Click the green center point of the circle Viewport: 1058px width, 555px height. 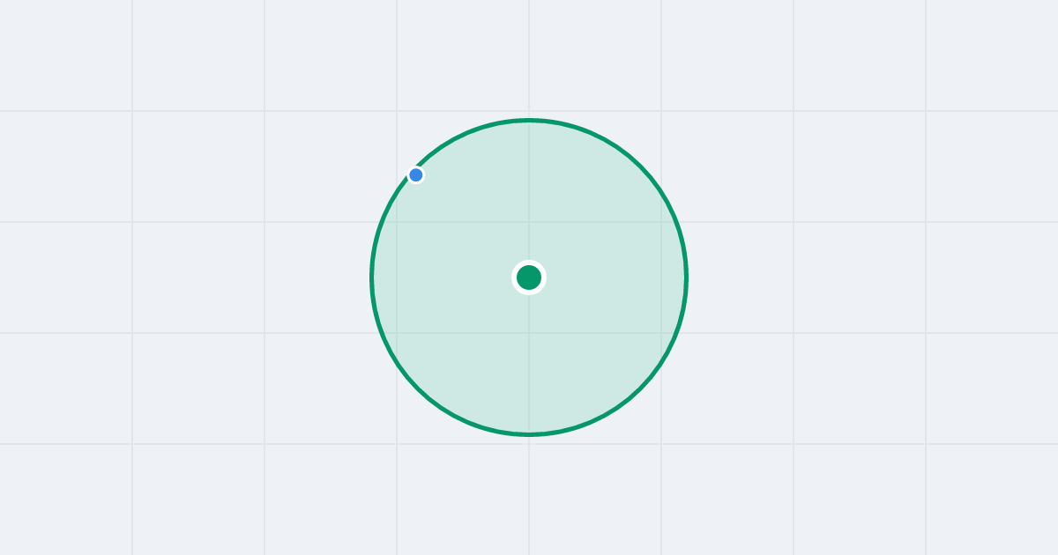point(529,277)
